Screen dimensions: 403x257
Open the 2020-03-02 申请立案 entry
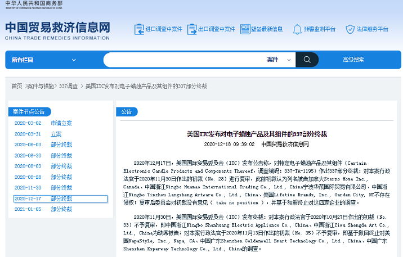43,123
